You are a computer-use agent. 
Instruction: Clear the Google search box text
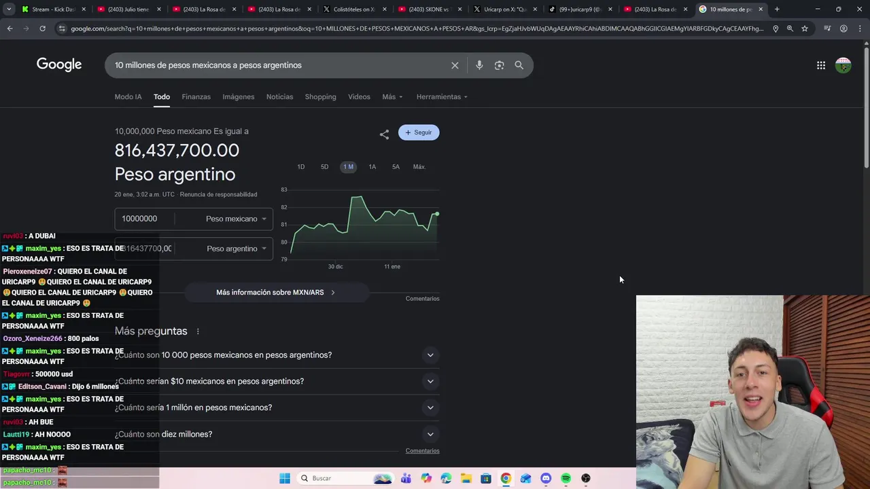coord(455,65)
